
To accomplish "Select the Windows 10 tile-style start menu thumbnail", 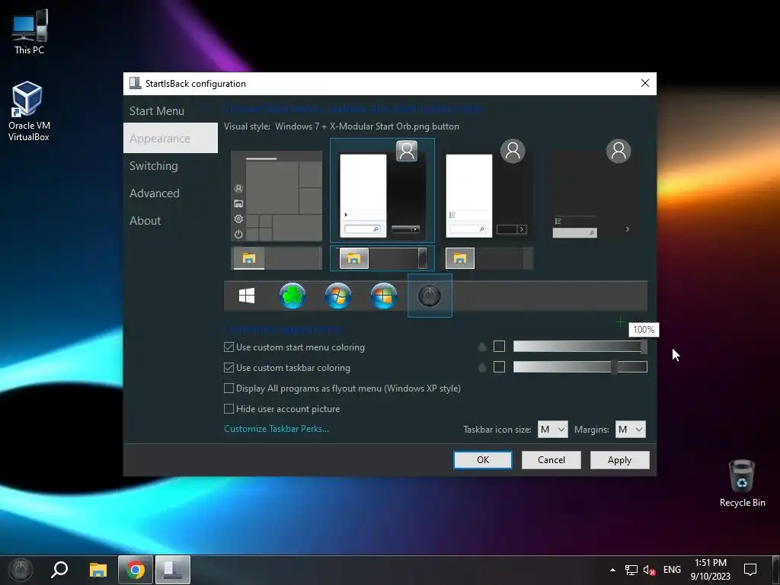I will [x=277, y=196].
